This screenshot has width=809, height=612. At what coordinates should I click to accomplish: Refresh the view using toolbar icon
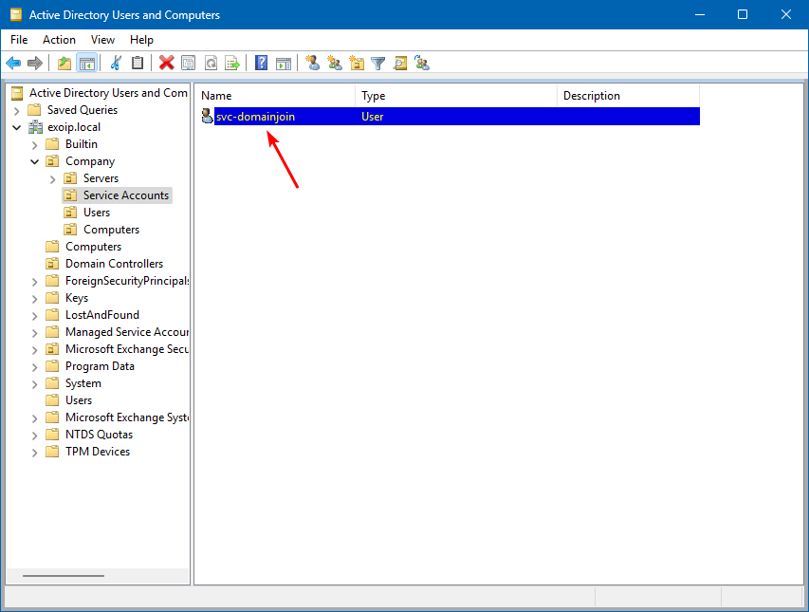(x=211, y=64)
